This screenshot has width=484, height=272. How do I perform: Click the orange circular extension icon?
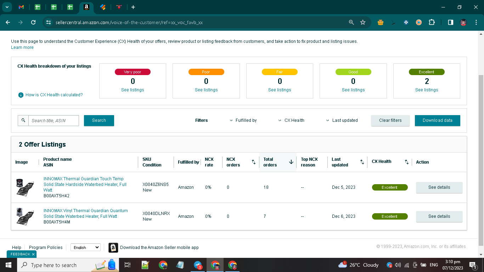419,22
